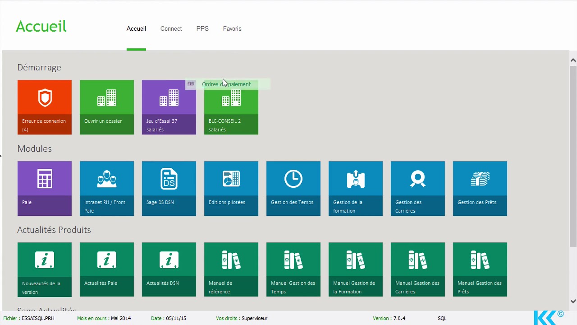Click the Actualités Produits section heading
Image resolution: width=577 pixels, height=325 pixels.
54,230
